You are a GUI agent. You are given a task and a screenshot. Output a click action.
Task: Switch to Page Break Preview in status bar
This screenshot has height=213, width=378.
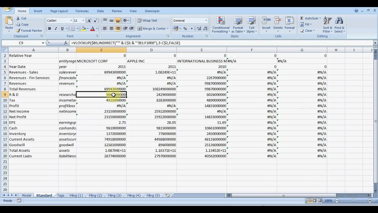320,201
